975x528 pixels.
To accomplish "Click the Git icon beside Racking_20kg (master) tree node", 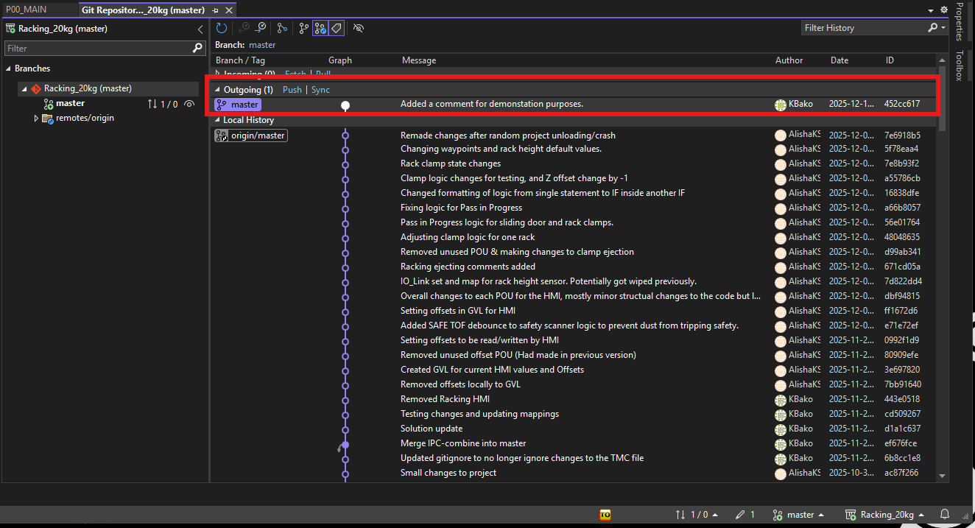I will pos(35,88).
